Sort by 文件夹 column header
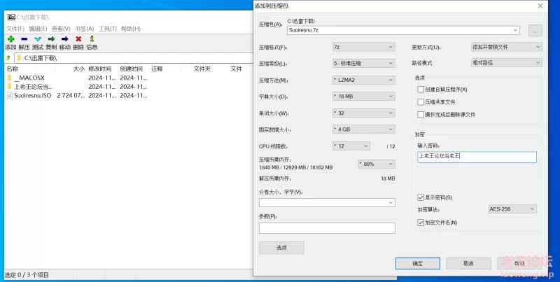 (x=202, y=69)
